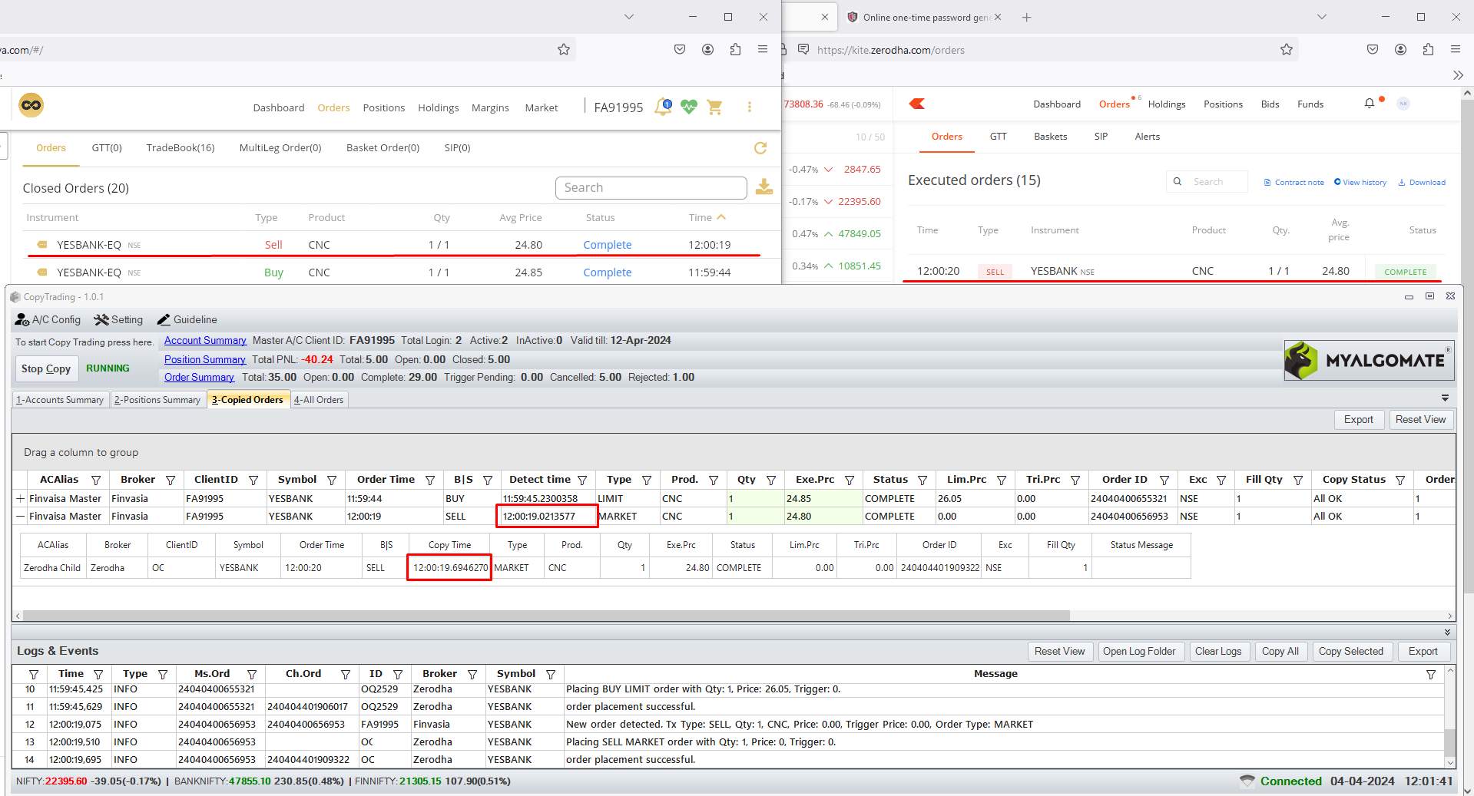
Task: Download closed orders using download icon
Action: coord(764,187)
